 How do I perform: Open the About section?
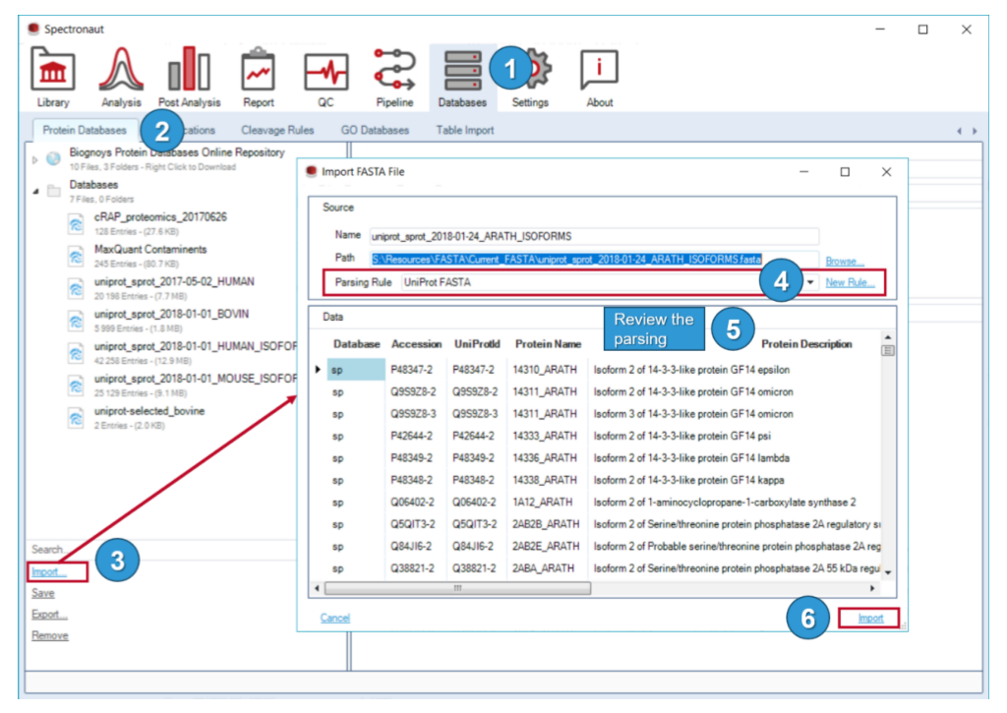599,78
